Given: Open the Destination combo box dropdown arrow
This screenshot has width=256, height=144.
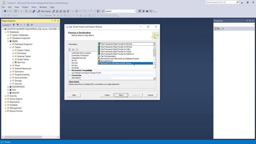Looking at the screenshot, I should [154, 44].
